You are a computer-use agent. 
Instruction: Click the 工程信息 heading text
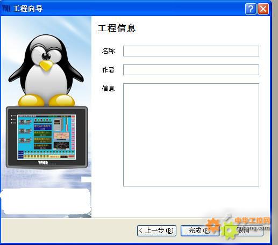[x=117, y=28]
